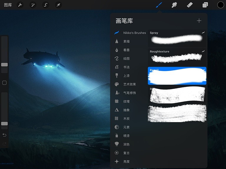Screen dimensions: 226x169
Task: Select the Eraser tool
Action: click(190, 5)
